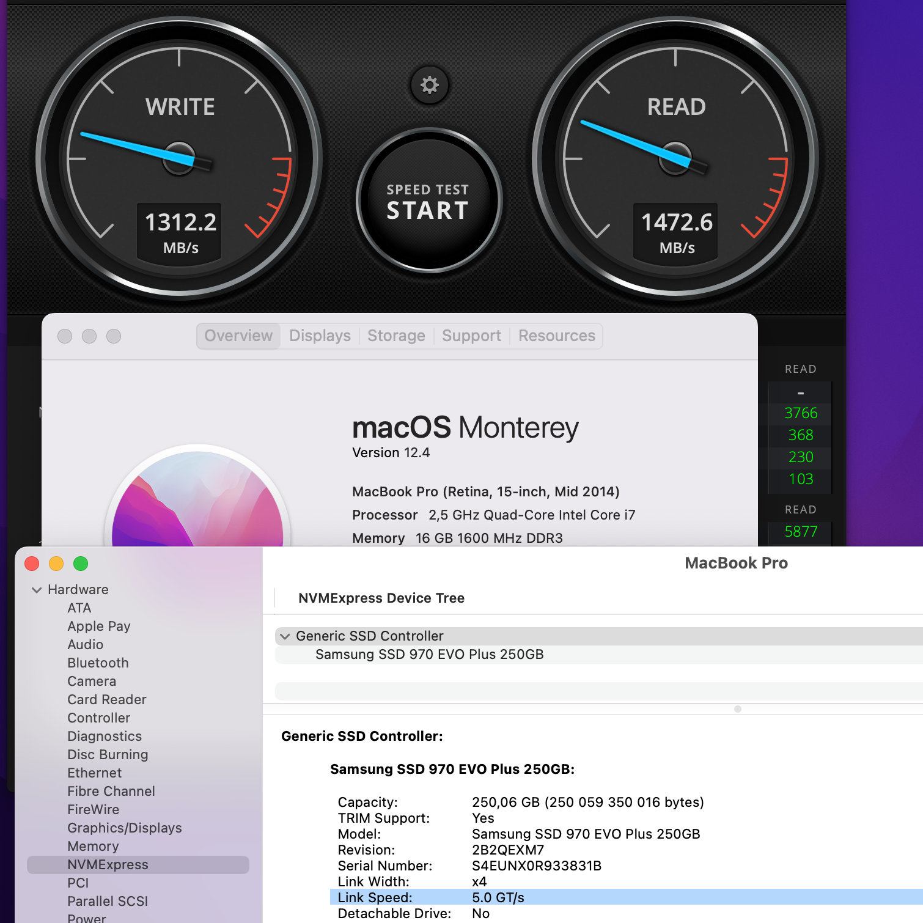Screen dimensions: 923x923
Task: Collapse the Hardware section in the sidebar
Action: [x=37, y=589]
